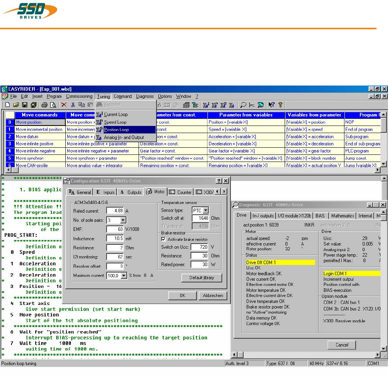Image resolution: width=388 pixels, height=377 pixels.
Task: Open BIAS tab in Diagnosis window
Action: pos(320,216)
